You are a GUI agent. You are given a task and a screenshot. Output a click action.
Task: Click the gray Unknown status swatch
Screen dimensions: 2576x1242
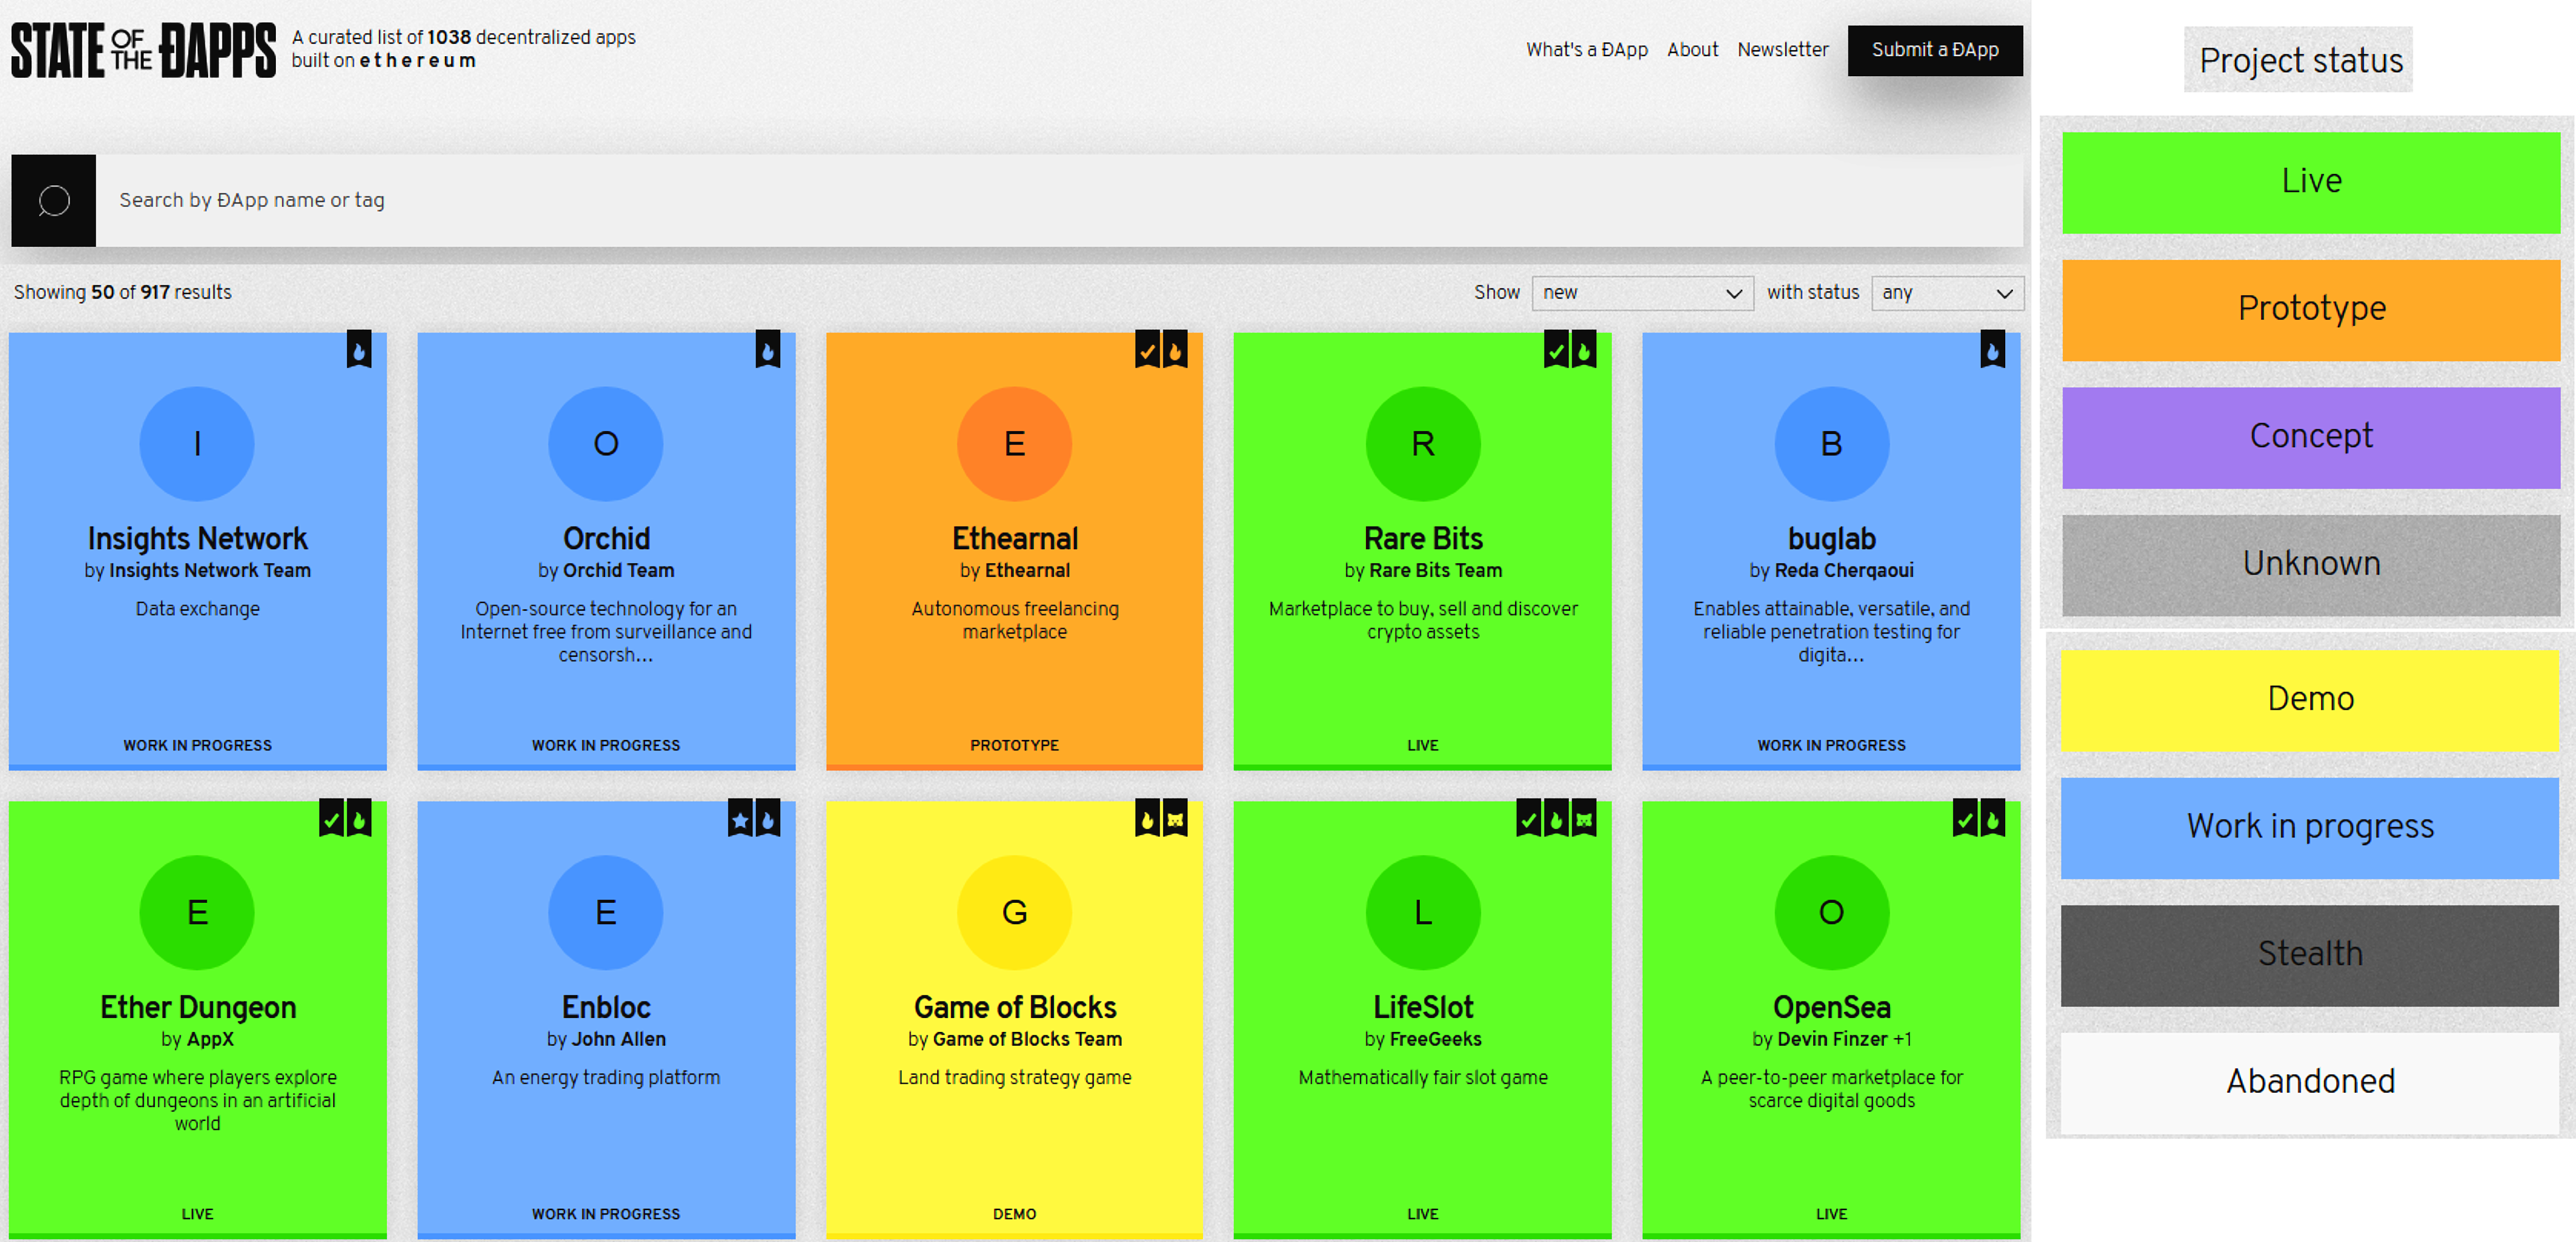[x=2311, y=565]
